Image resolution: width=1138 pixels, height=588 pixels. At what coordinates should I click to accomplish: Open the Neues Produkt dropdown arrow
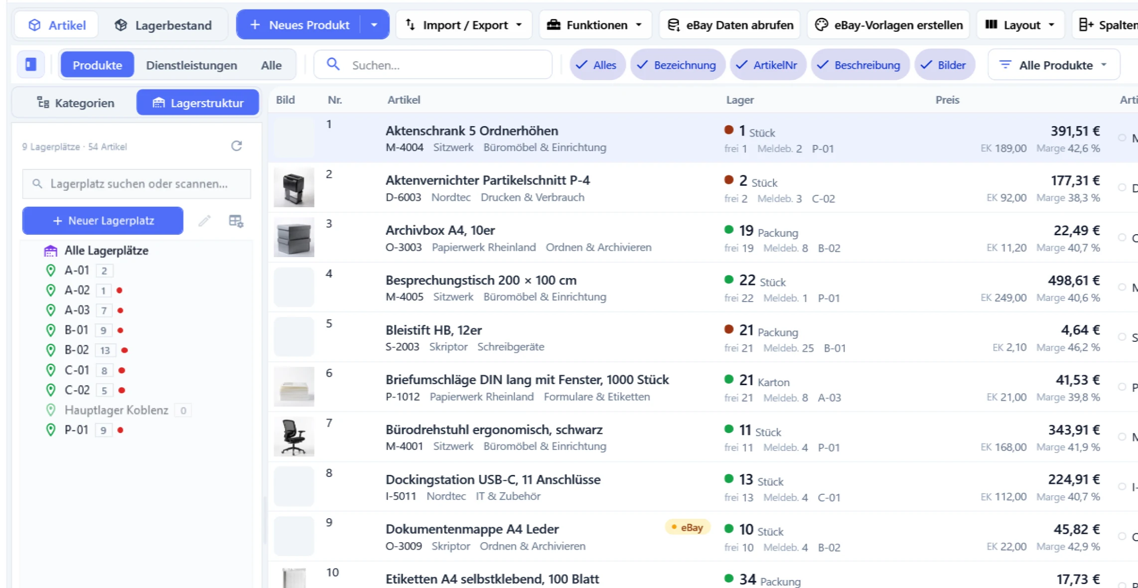point(374,24)
